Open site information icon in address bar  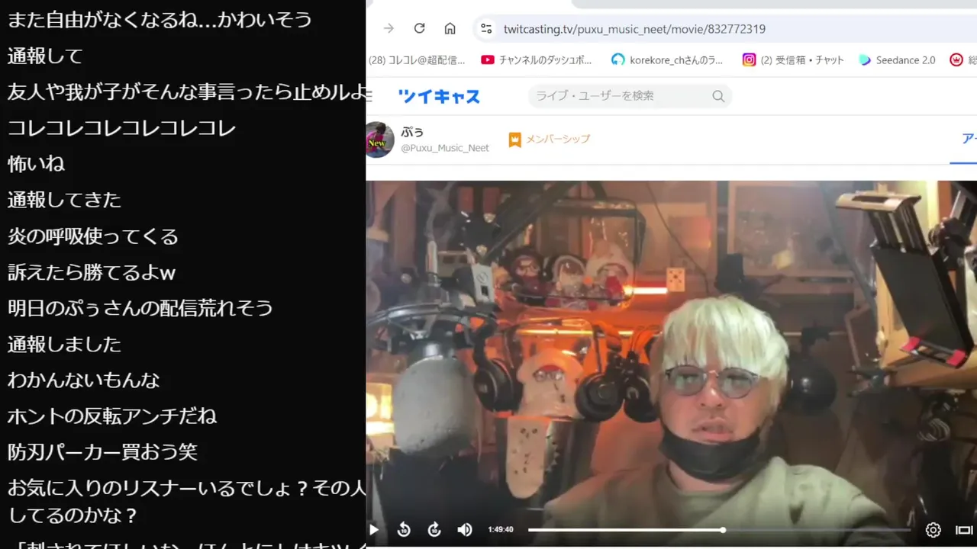pyautogui.click(x=485, y=29)
